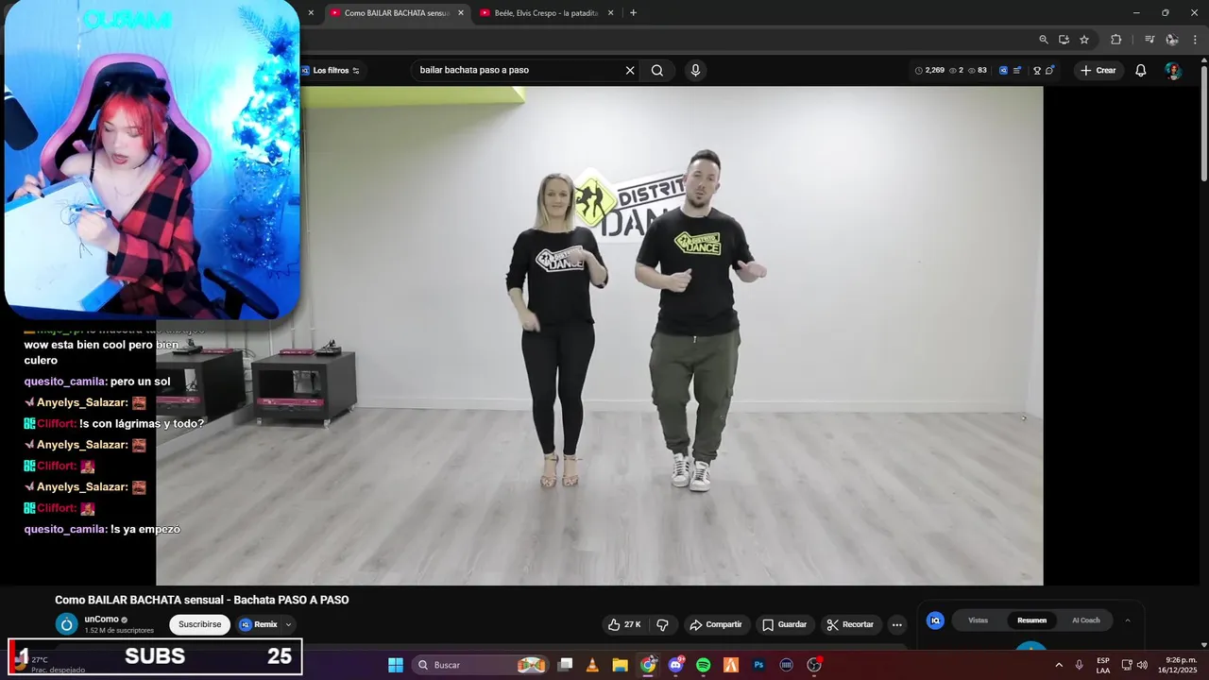Click the Recortar clip button
Image resolution: width=1209 pixels, height=680 pixels.
click(x=850, y=624)
